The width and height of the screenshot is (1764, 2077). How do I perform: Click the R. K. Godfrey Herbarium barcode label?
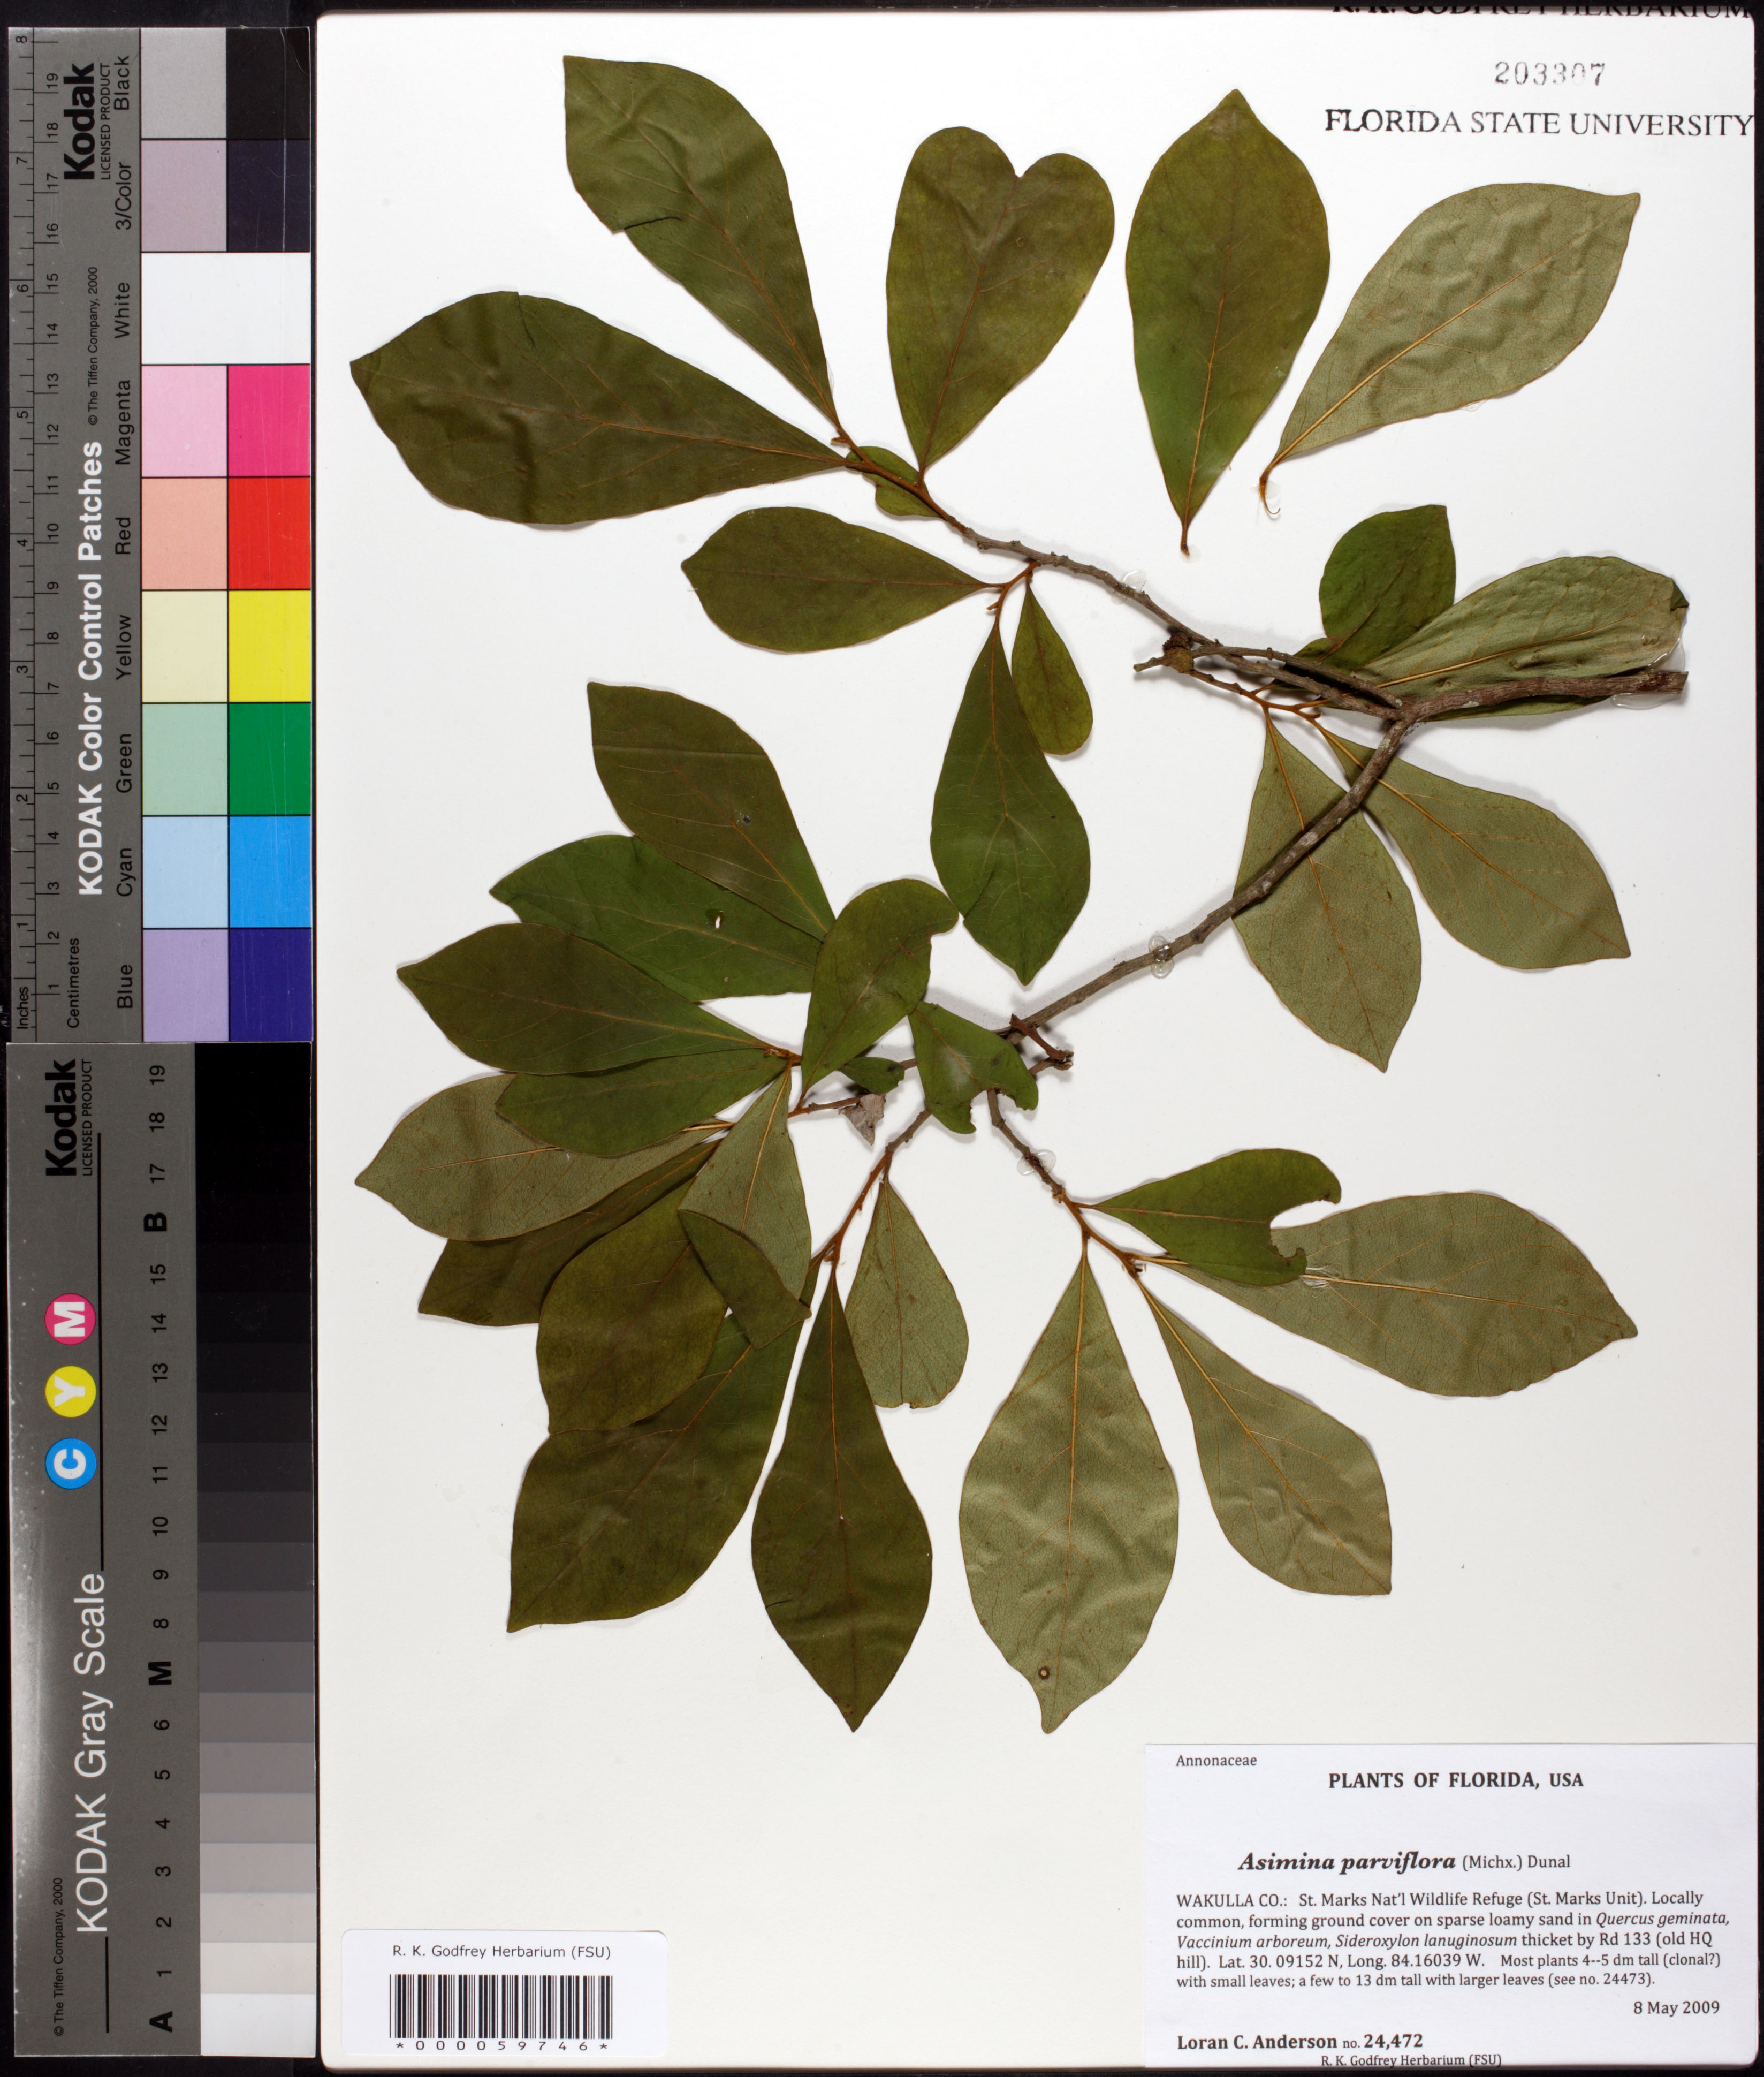point(503,1951)
